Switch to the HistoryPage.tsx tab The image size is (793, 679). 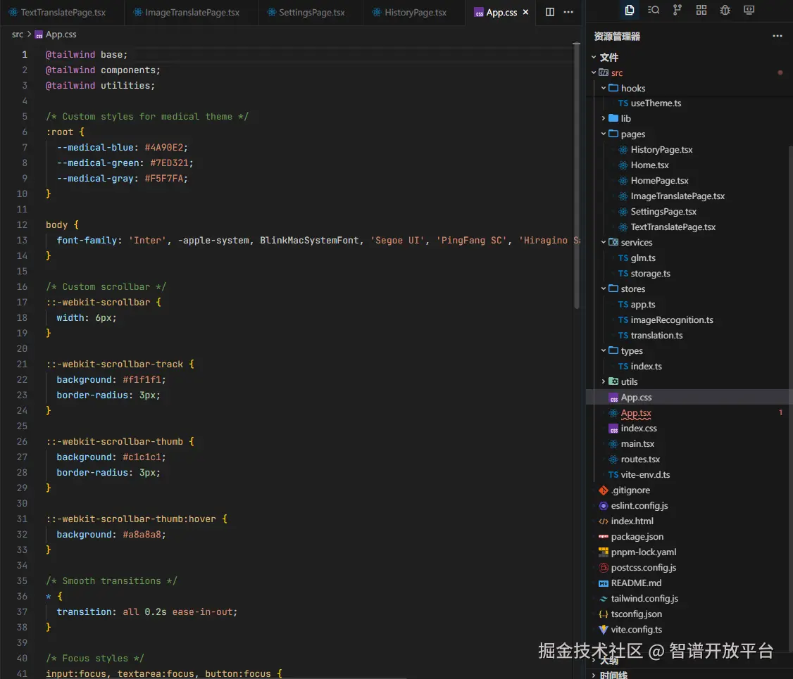click(x=415, y=13)
